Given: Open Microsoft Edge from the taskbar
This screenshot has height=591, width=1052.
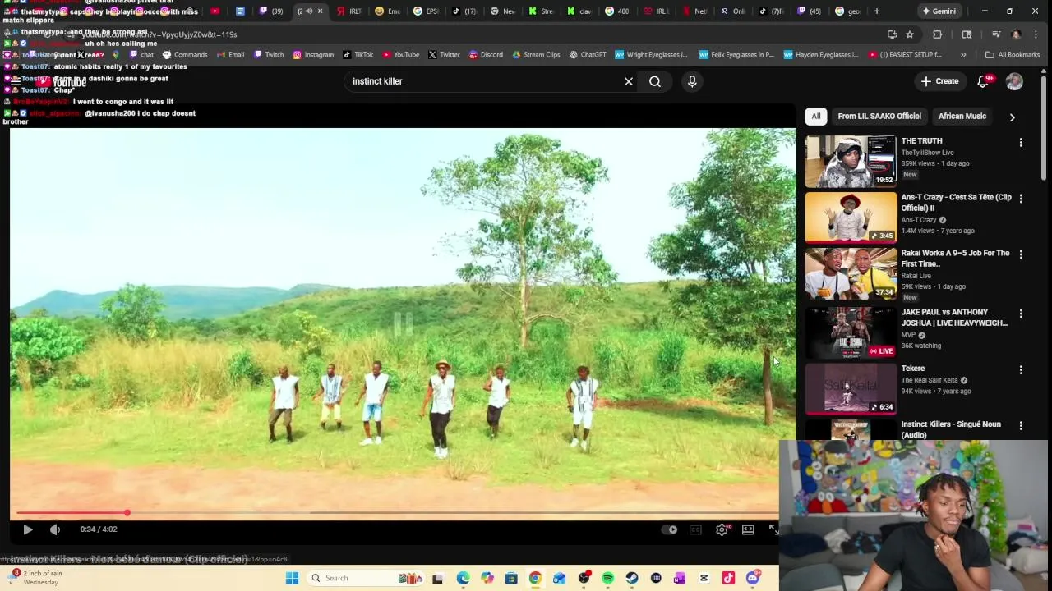Looking at the screenshot, I should coord(463,578).
